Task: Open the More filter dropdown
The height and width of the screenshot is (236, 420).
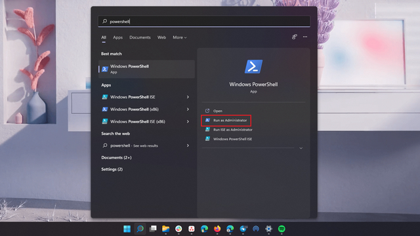Action: (x=180, y=37)
